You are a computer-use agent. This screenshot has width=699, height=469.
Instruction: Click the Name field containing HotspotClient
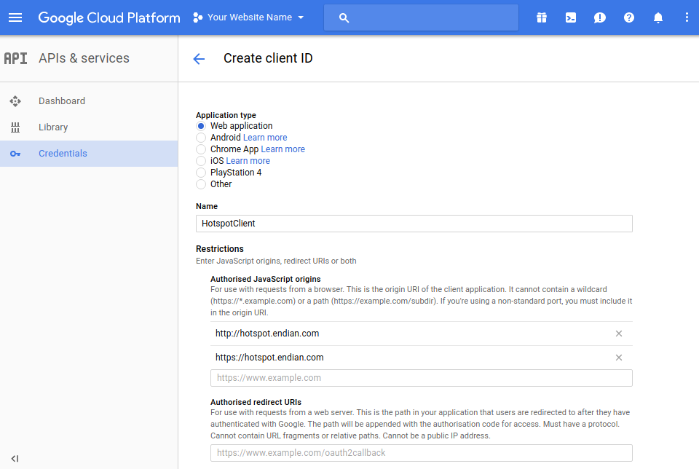(414, 224)
